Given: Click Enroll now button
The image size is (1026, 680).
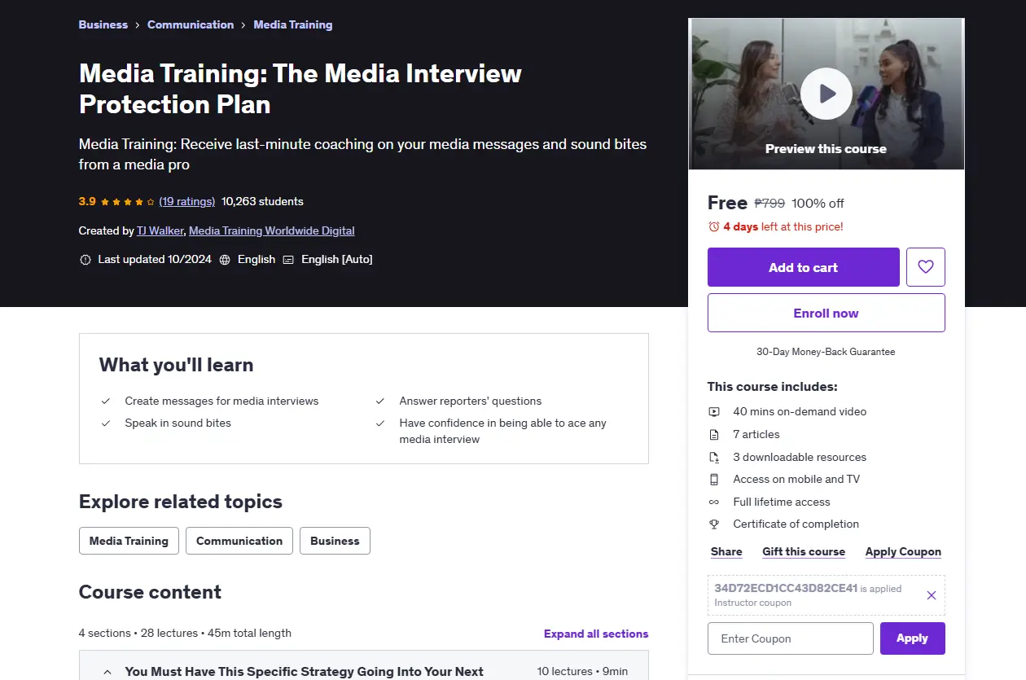Looking at the screenshot, I should click(826, 313).
